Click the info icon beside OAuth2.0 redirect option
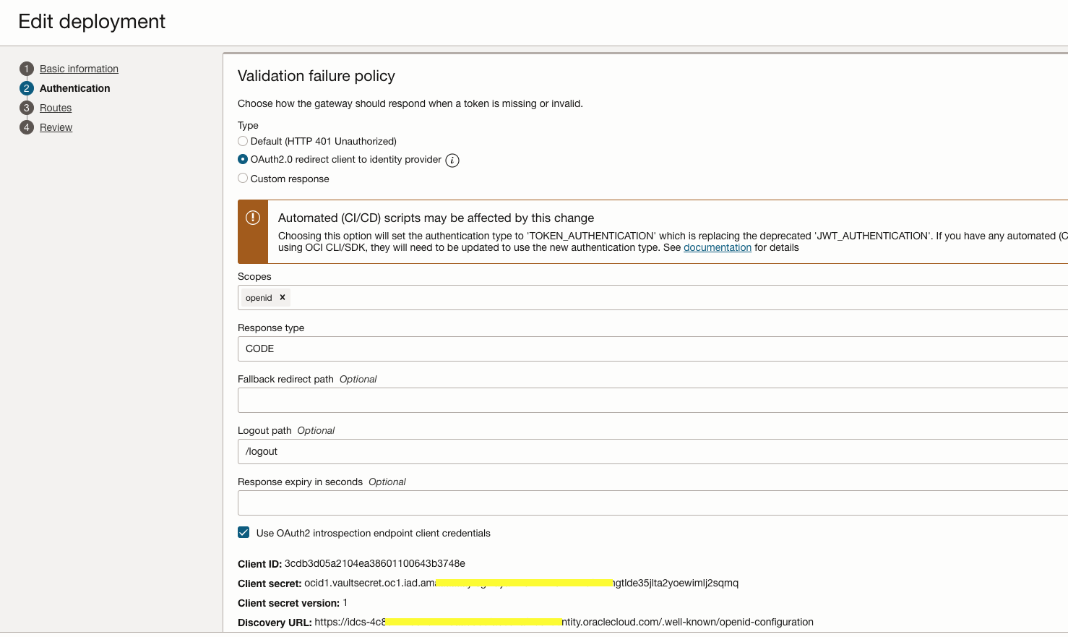Image resolution: width=1068 pixels, height=637 pixels. click(452, 161)
